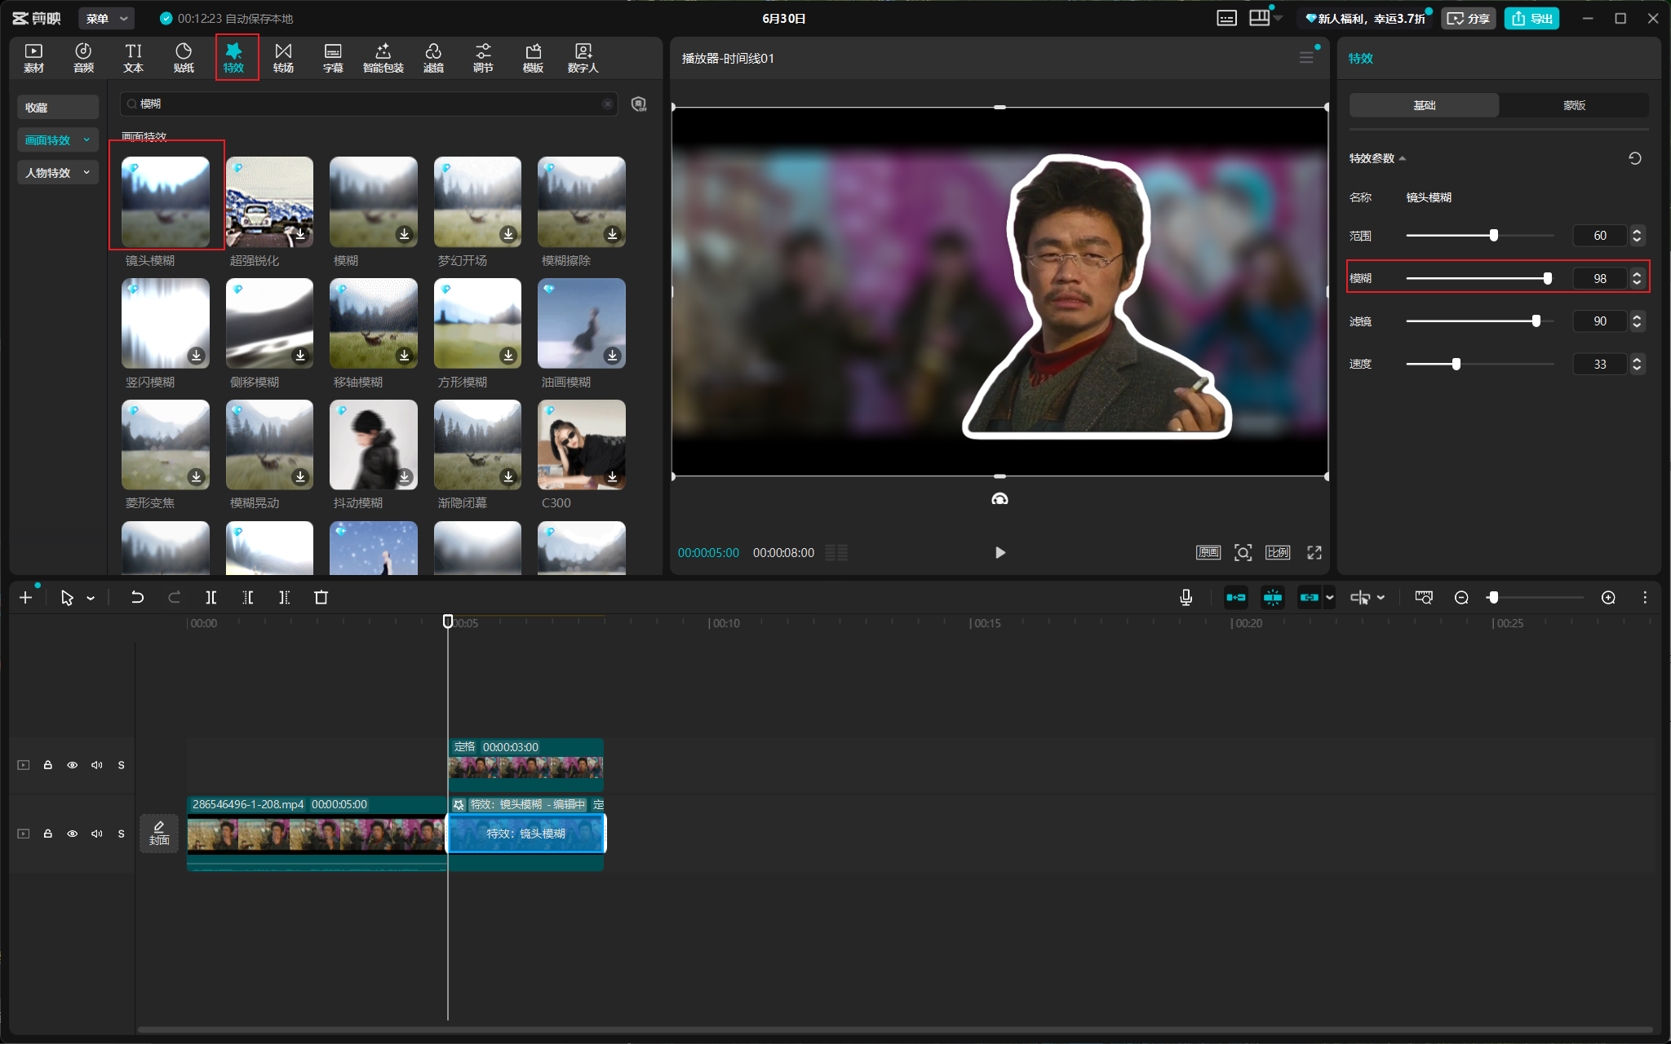This screenshot has height=1044, width=1671.
Task: Reset effect parameters with circular arrow
Action: point(1635,158)
